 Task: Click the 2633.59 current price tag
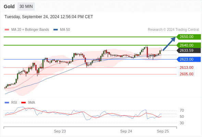[x=189, y=51]
